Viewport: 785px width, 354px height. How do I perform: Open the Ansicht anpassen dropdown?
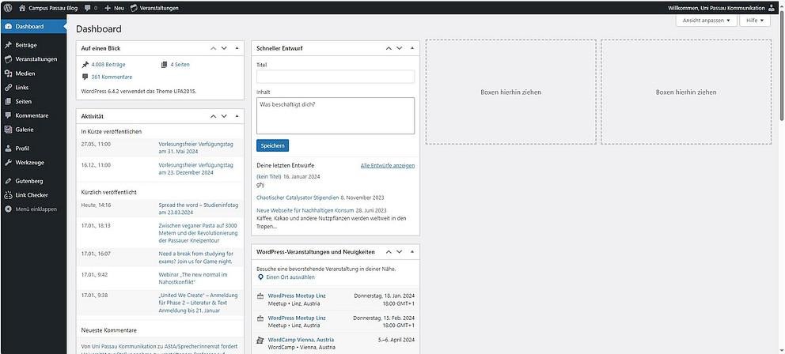pyautogui.click(x=707, y=21)
